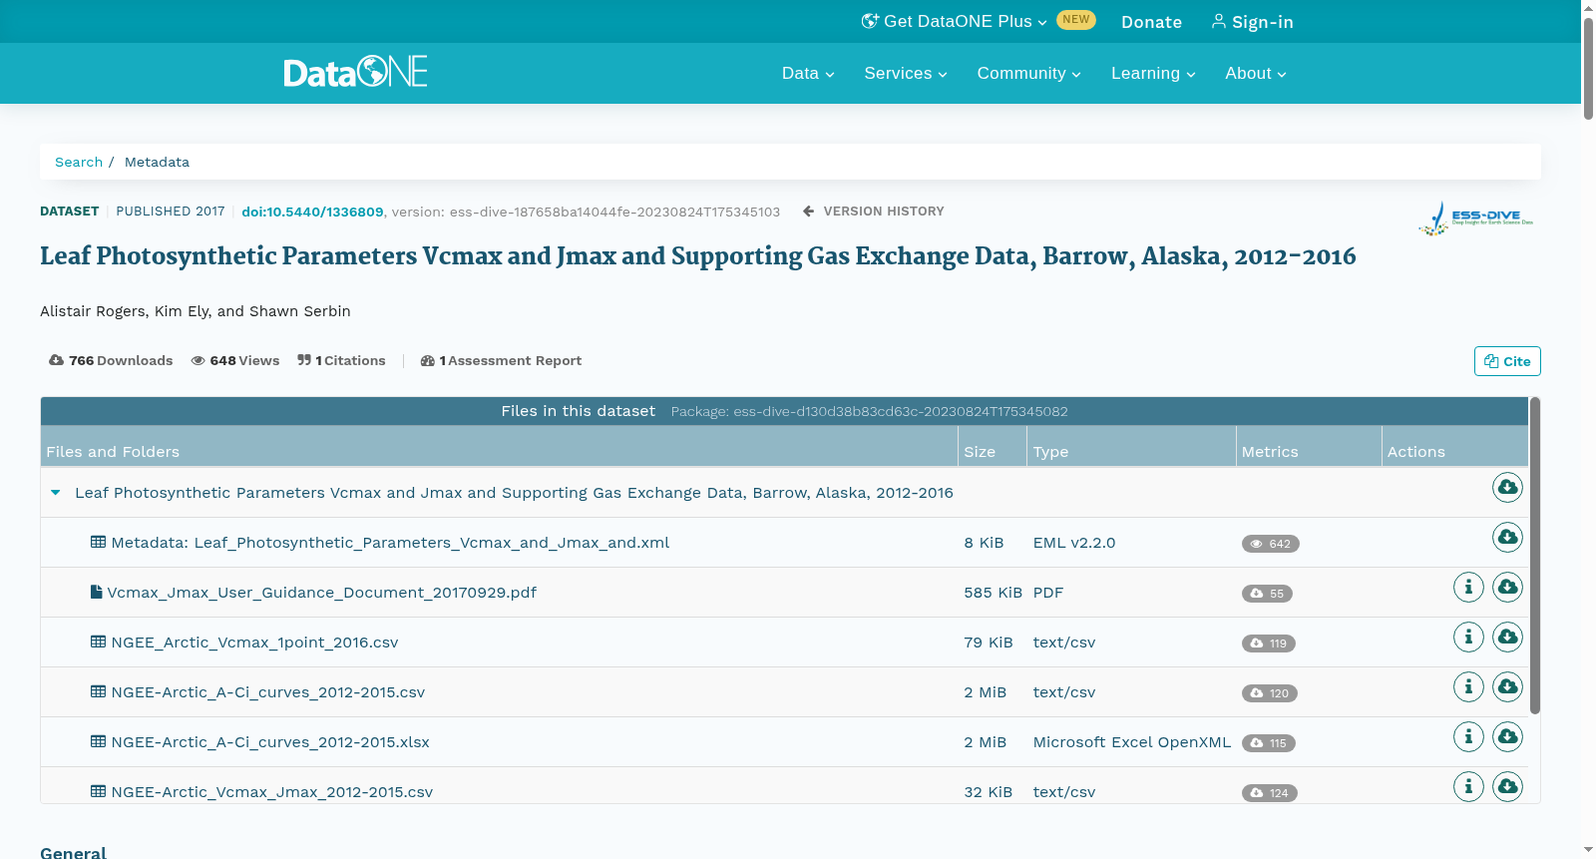This screenshot has width=1596, height=859.
Task: Open NGEE-Arctic_A-Ci_curves_2012-2015.xlsx file
Action: 270,742
